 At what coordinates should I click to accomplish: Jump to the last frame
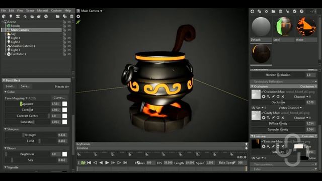(x=125, y=163)
